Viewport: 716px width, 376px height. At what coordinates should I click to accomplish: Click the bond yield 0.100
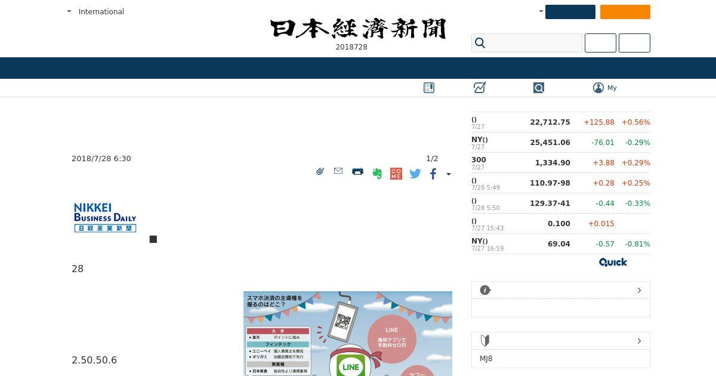point(559,223)
